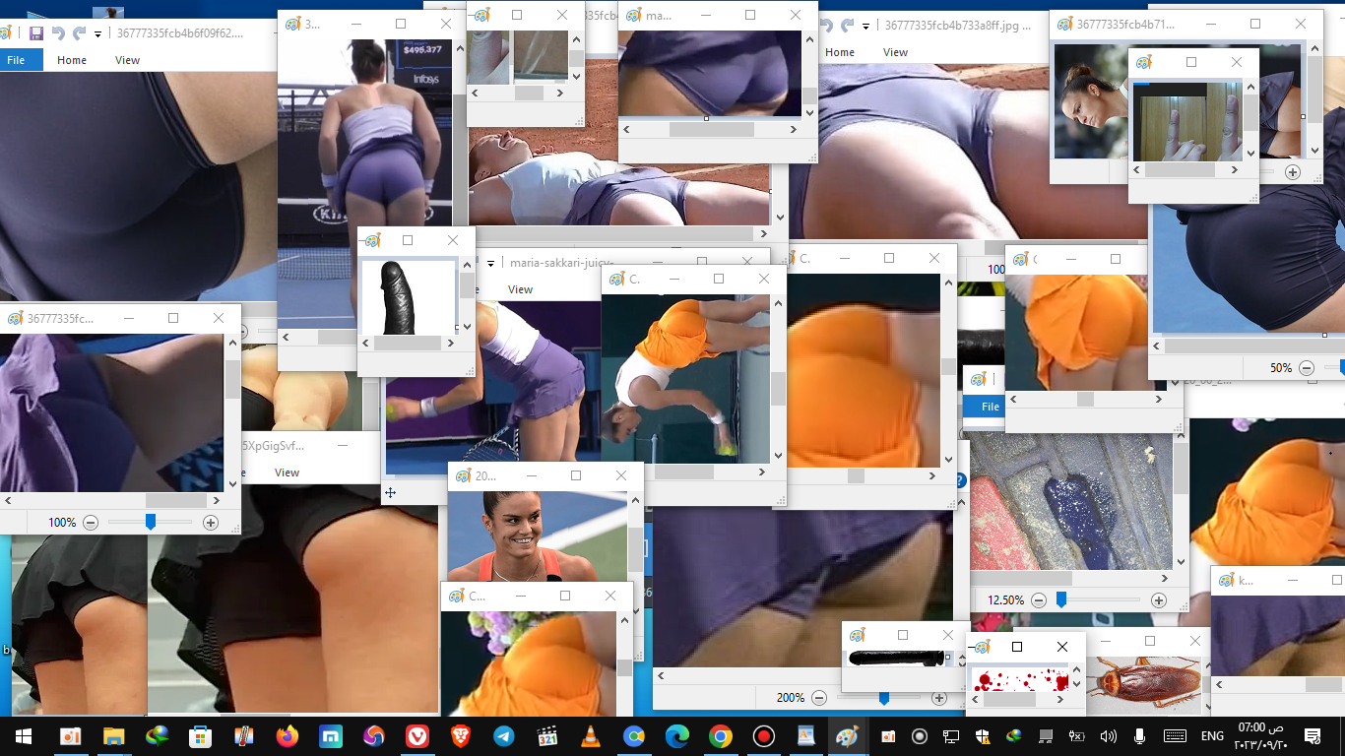The height and width of the screenshot is (756, 1345).
Task: Click the zoom slider in the 12.50% window
Action: pos(1061,599)
